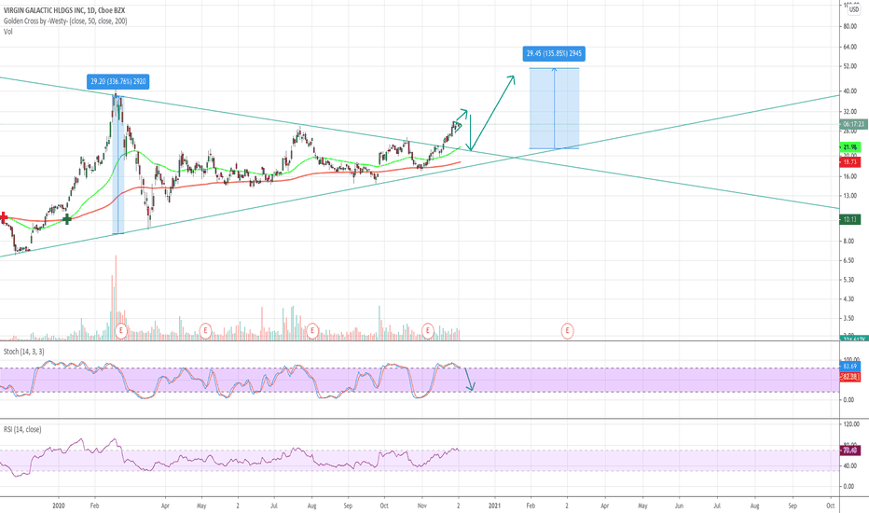Click the 5.30 price axis label
The width and height of the screenshot is (869, 513).
849,280
